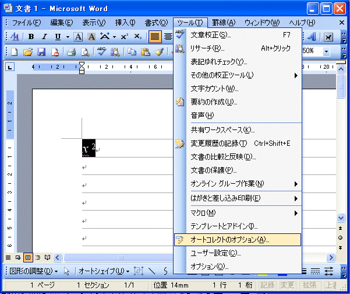Open 共有ワークスペース(K)... entry

(238, 130)
